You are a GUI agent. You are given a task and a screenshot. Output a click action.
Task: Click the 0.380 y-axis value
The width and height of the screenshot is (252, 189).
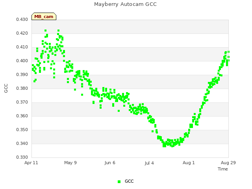coord(22,89)
